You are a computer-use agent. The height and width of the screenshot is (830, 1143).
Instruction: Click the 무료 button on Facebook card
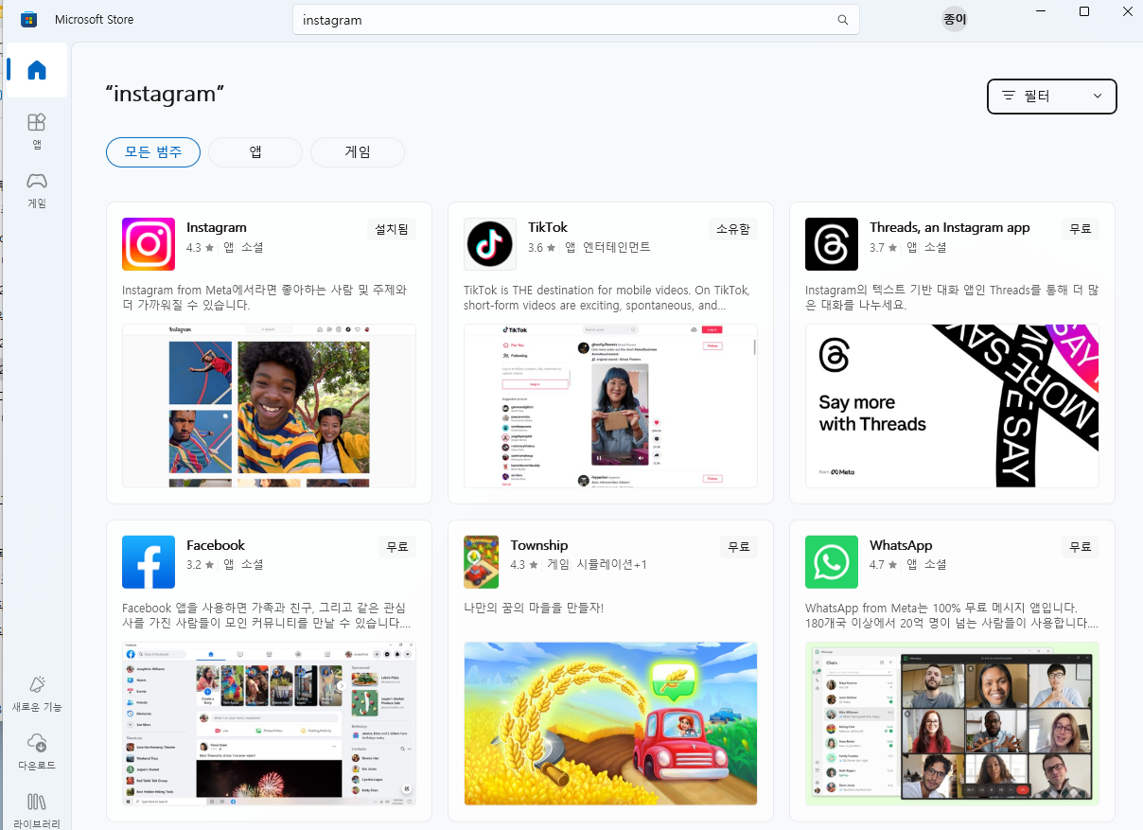pos(397,547)
